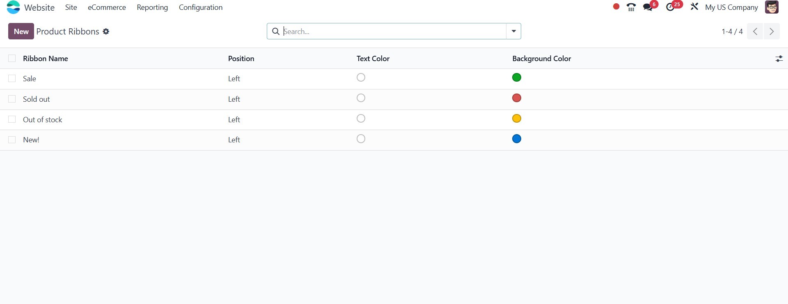788x304 pixels.
Task: Open the VoIP phone dialer icon
Action: [x=631, y=7]
